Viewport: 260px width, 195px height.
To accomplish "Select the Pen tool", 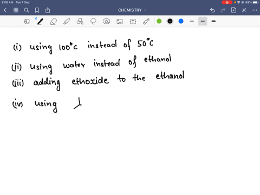I will [40, 21].
